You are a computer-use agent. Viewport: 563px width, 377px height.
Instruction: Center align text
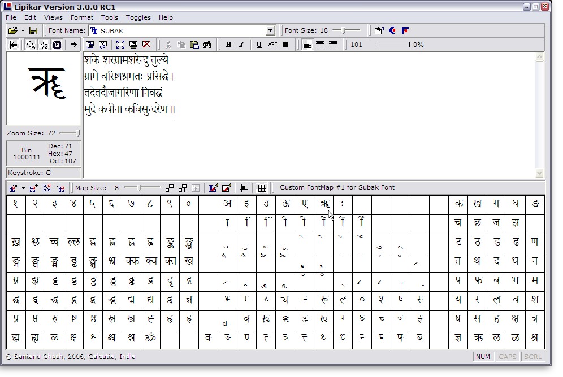point(320,45)
